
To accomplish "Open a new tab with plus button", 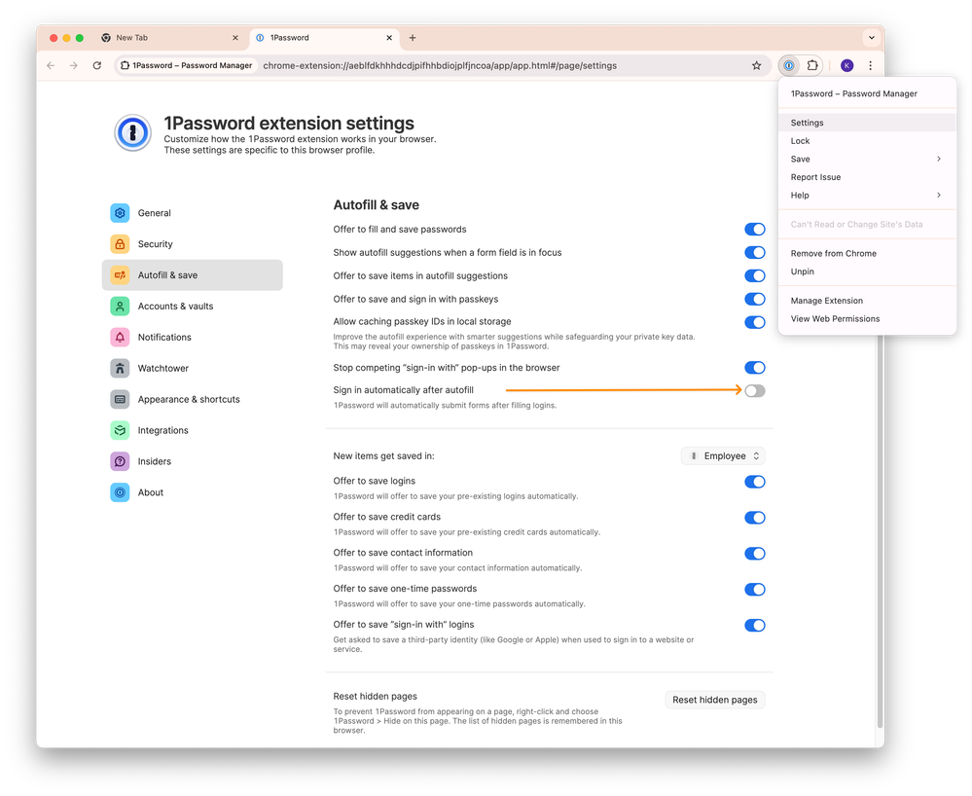I will click(413, 38).
